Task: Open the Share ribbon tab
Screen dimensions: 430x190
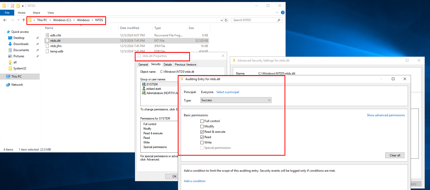Action: [x=36, y=13]
